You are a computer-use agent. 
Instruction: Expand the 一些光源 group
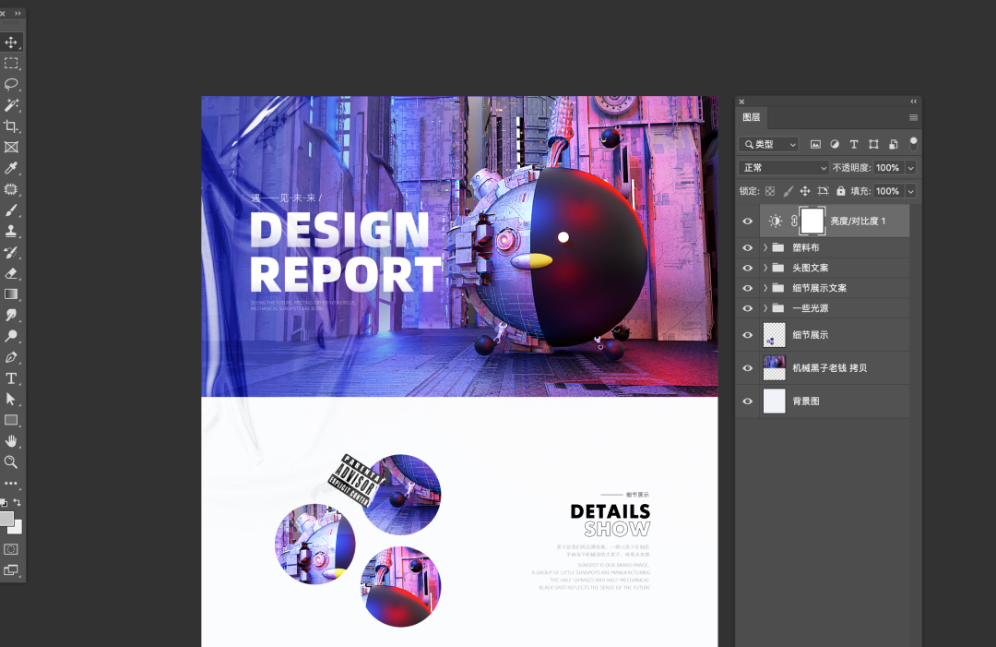(x=765, y=308)
